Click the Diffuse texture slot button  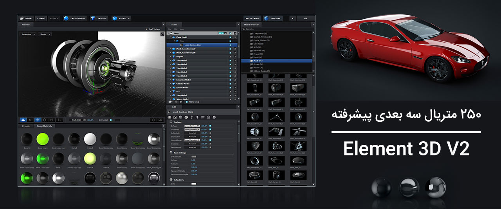(192, 126)
